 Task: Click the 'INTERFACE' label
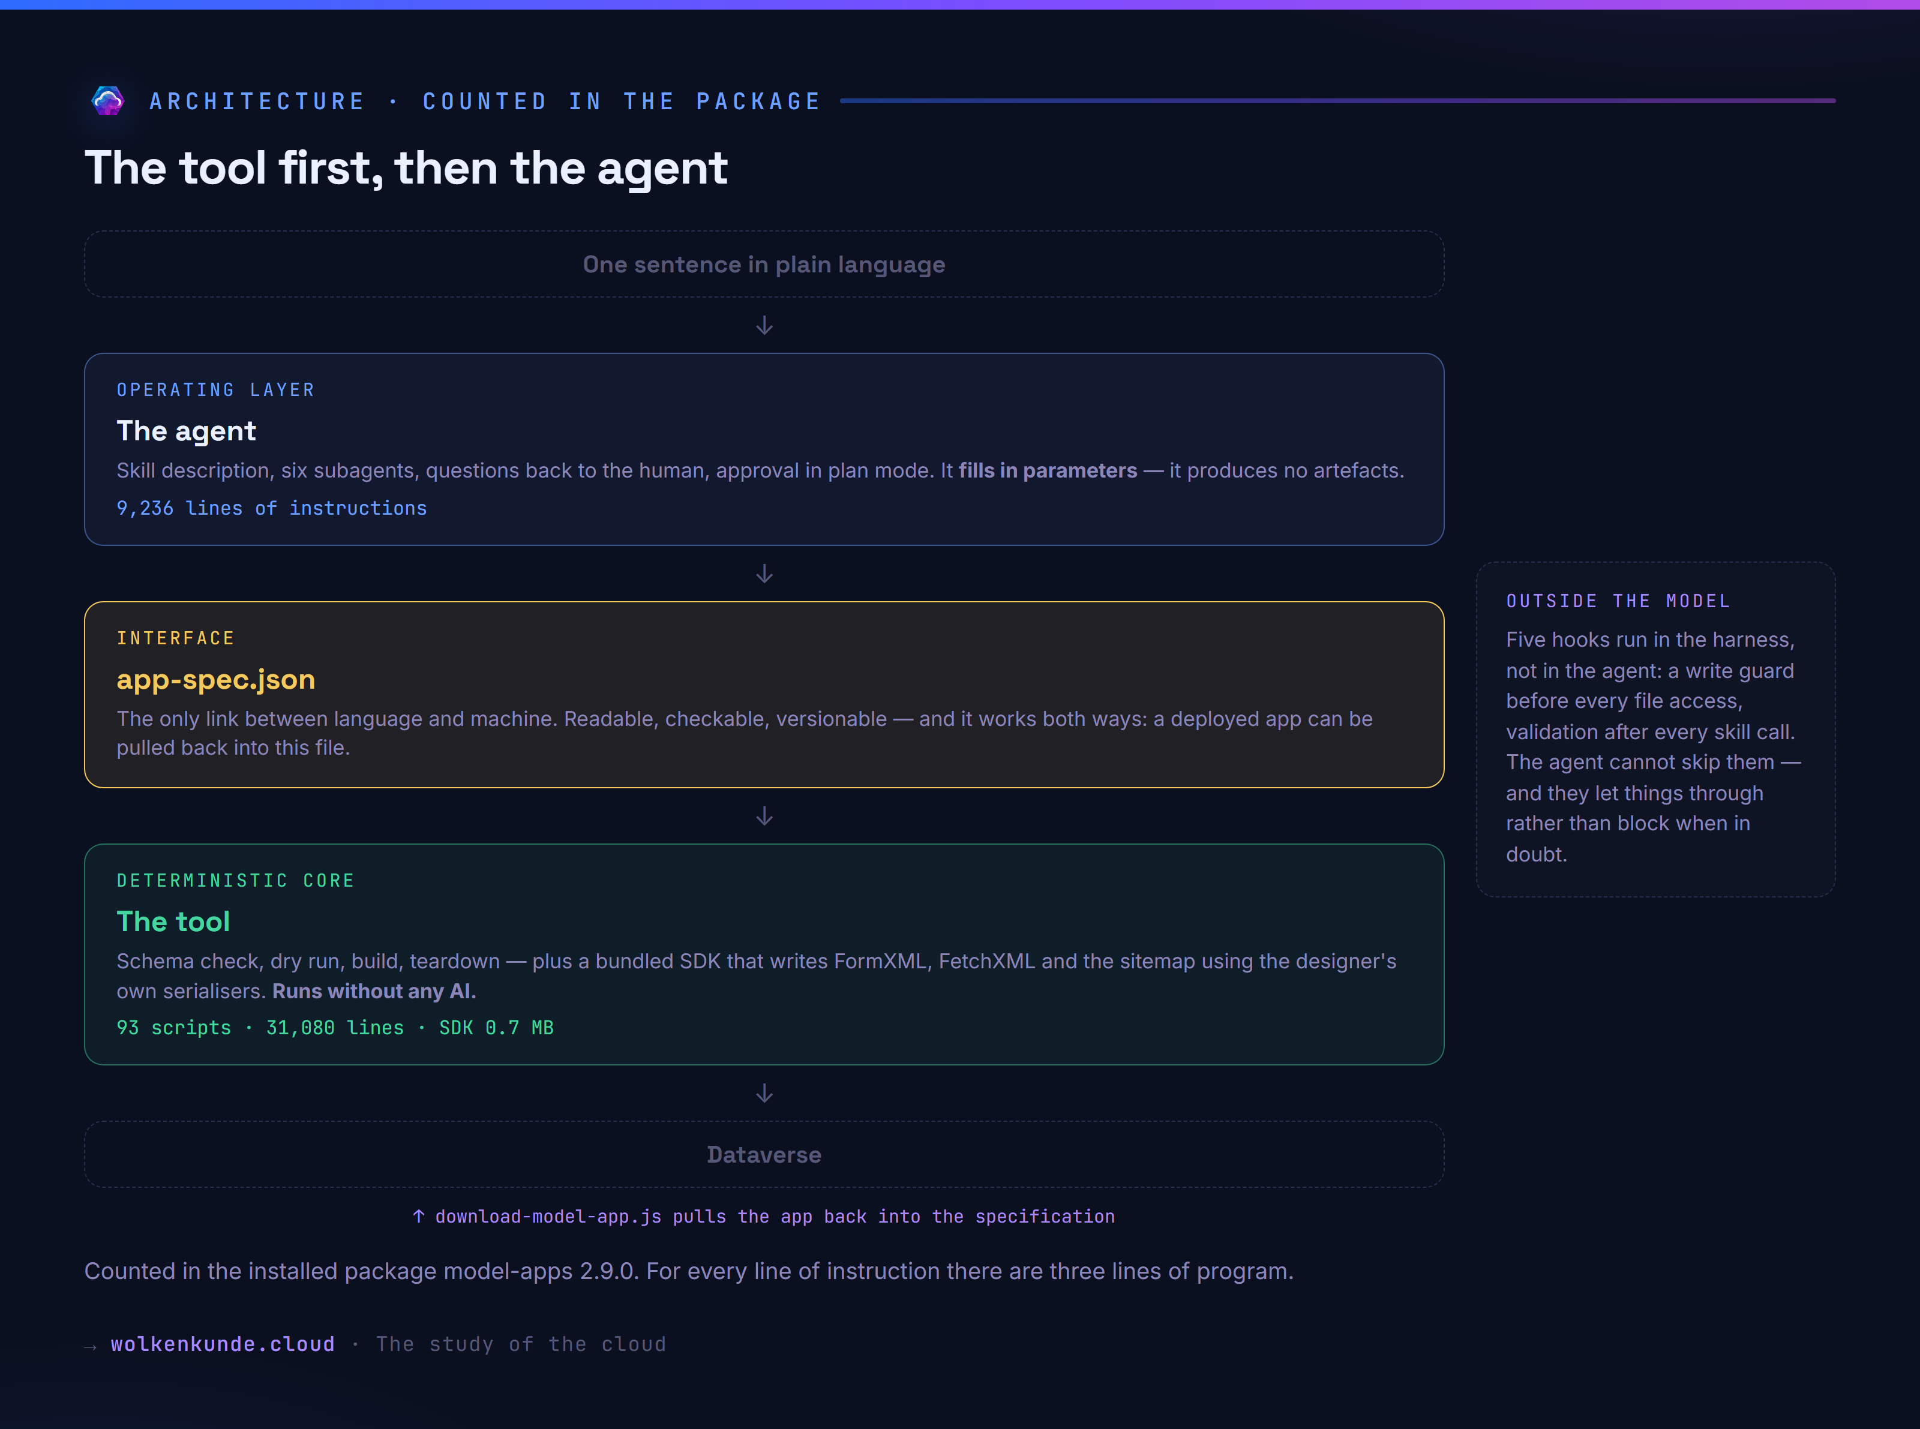coord(176,638)
